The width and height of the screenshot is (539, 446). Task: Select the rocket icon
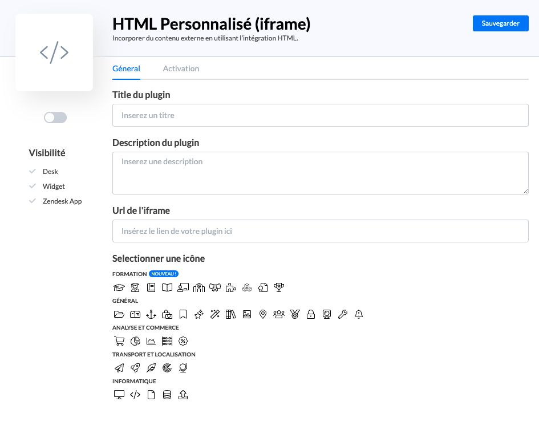tap(135, 368)
